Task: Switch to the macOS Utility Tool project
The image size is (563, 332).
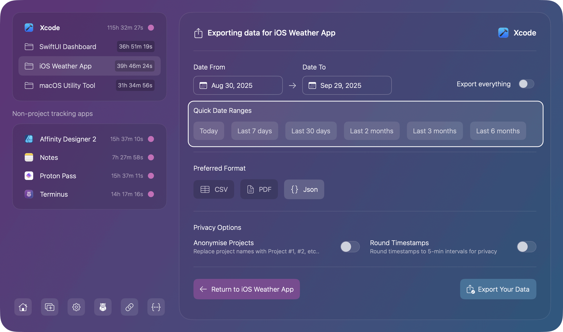Action: (x=67, y=85)
